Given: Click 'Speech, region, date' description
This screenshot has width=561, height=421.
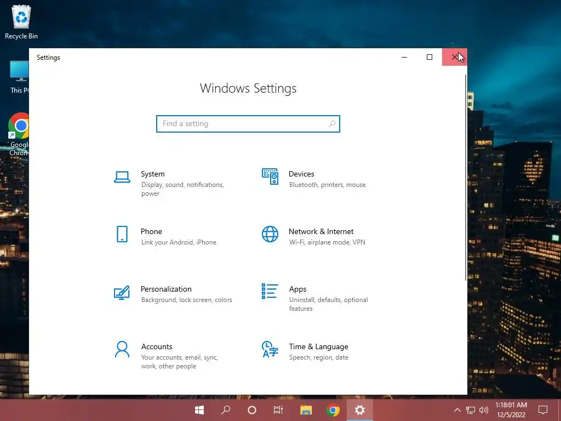Looking at the screenshot, I should pos(318,357).
